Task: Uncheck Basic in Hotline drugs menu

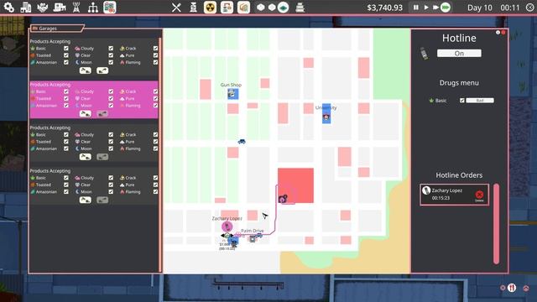Action: pyautogui.click(x=462, y=101)
